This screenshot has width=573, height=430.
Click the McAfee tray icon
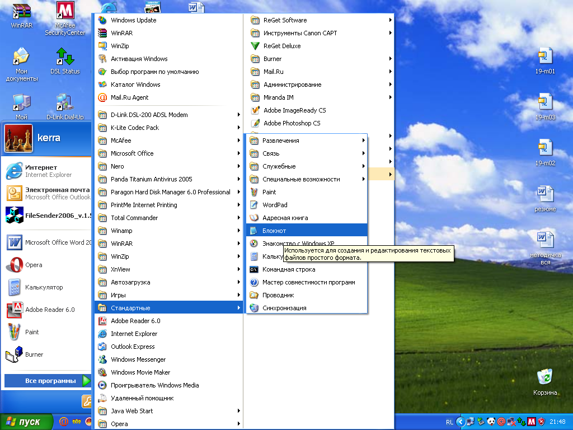[532, 422]
